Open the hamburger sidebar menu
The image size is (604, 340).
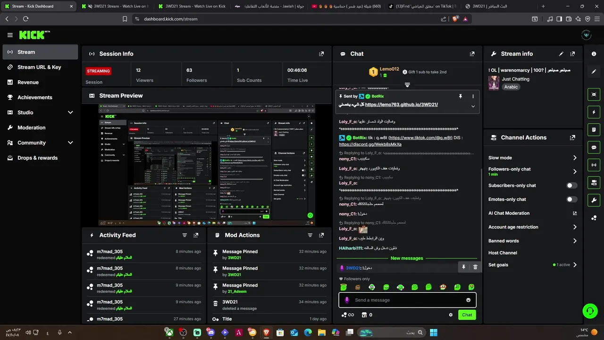pos(10,35)
